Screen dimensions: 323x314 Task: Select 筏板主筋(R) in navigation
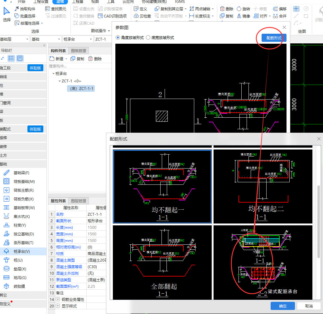click(23, 190)
